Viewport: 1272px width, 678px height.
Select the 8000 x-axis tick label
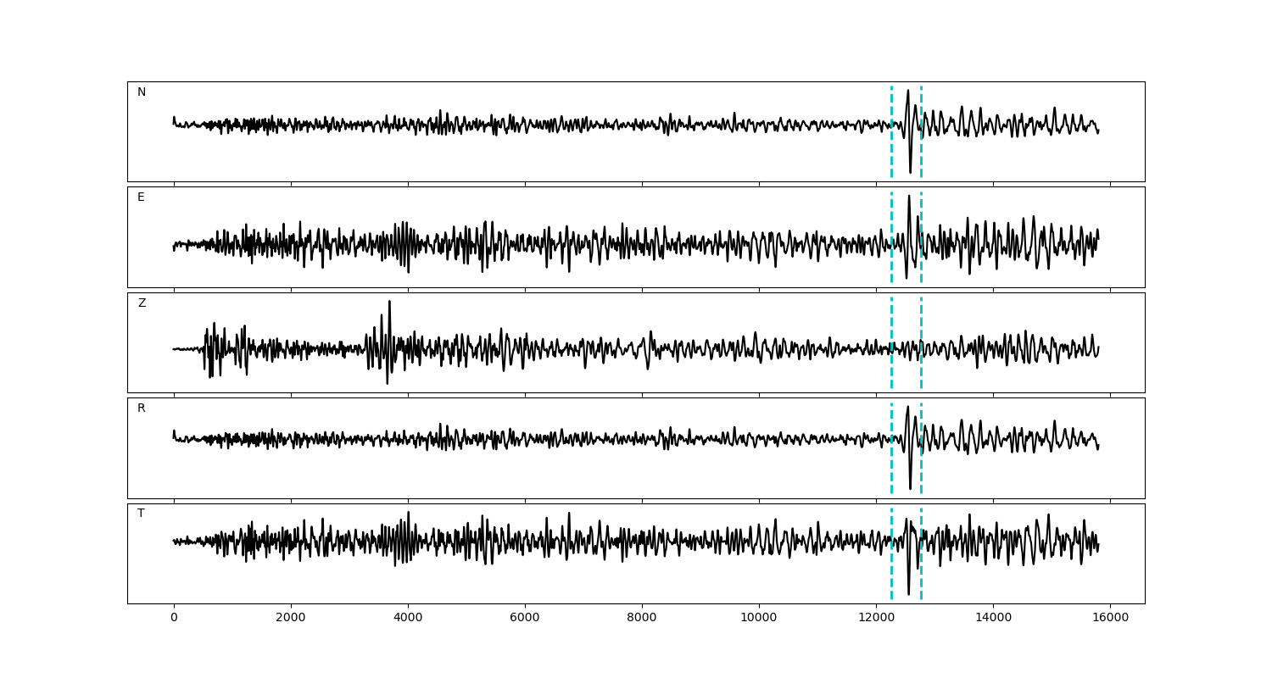[x=642, y=618]
